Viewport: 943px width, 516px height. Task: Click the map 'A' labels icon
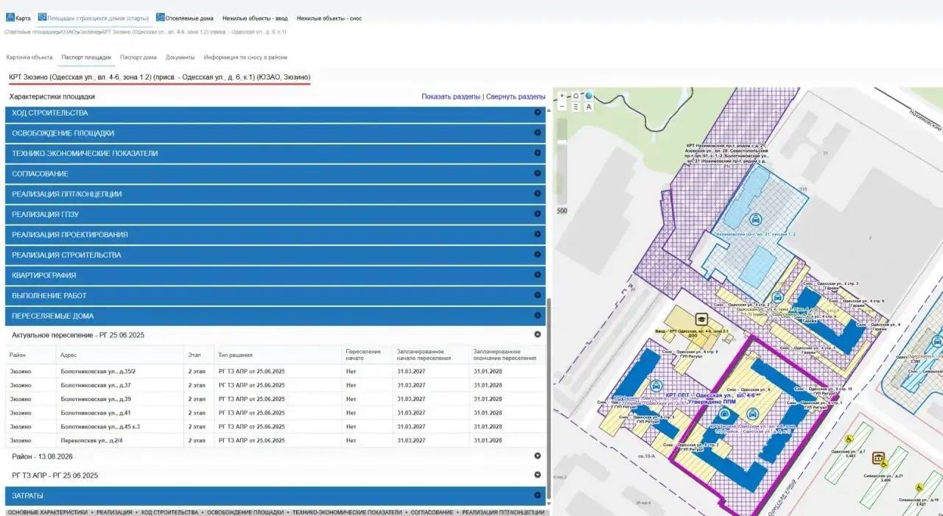[x=589, y=107]
